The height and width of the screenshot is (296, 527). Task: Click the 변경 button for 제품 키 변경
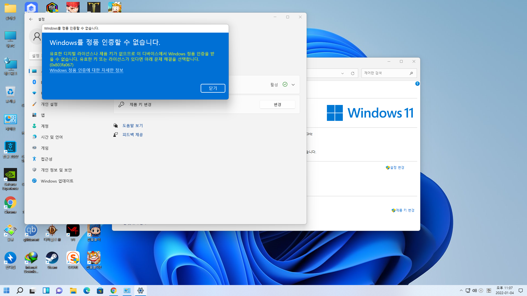pos(277,104)
